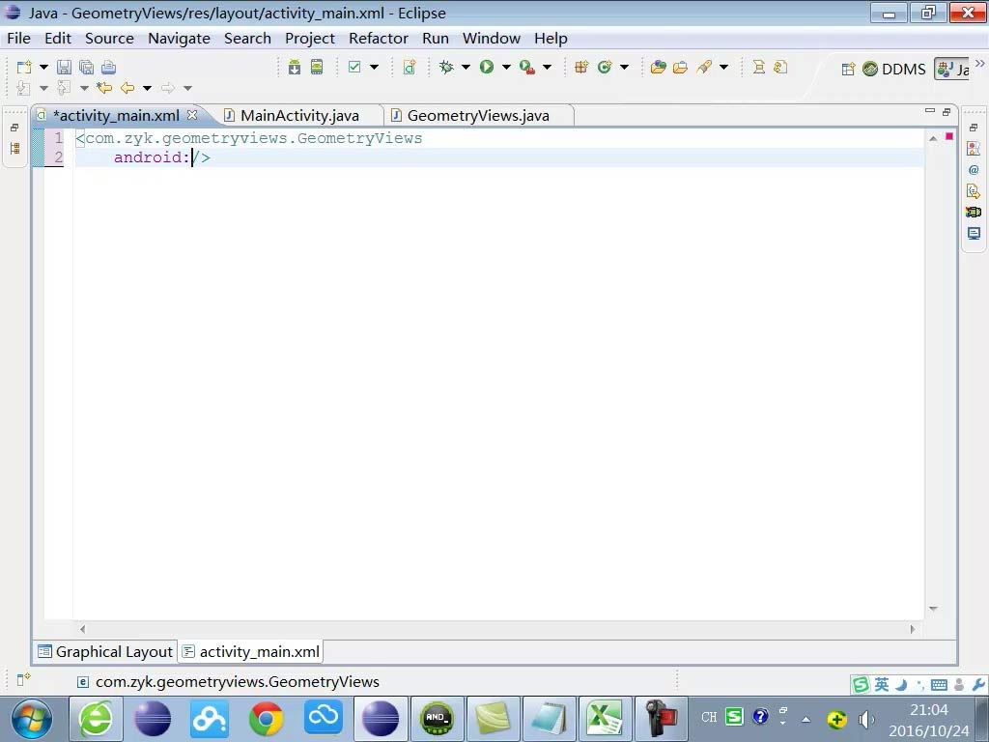
Task: Click the grayed Forward navigation arrow
Action: (168, 88)
